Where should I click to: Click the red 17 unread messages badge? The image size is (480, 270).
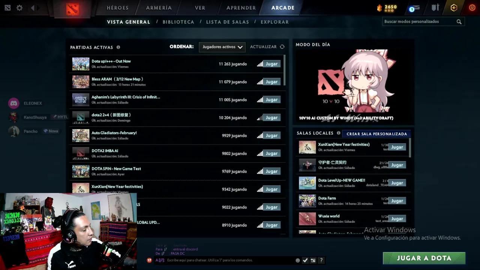click(149, 260)
